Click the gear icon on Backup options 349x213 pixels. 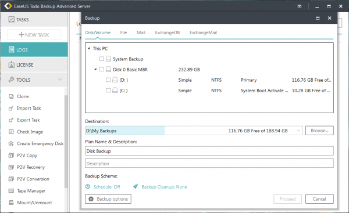point(91,199)
